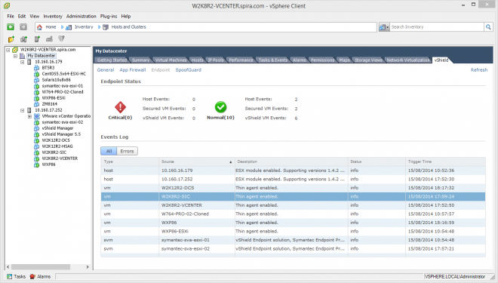The width and height of the screenshot is (498, 283).
Task: Click the second toolbar icon (new cluster)
Action: 24,39
